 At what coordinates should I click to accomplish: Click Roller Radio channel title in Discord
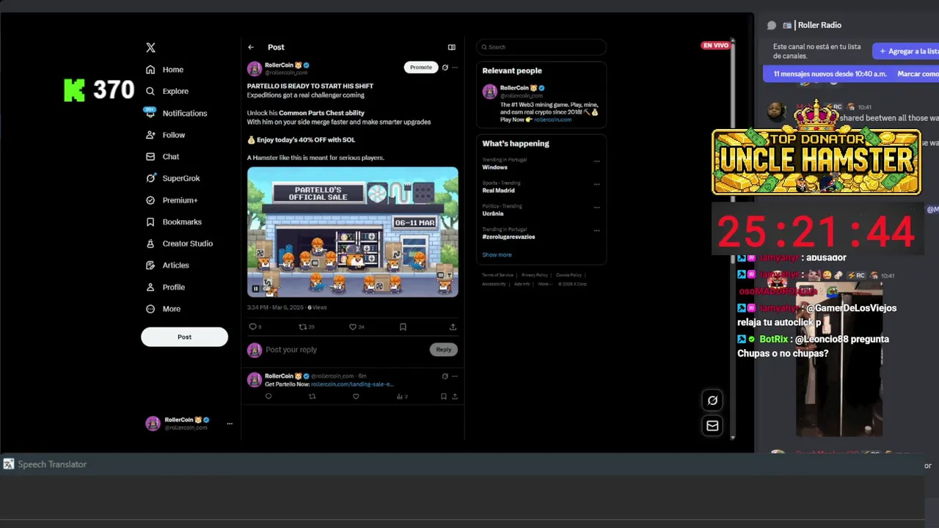[819, 26]
